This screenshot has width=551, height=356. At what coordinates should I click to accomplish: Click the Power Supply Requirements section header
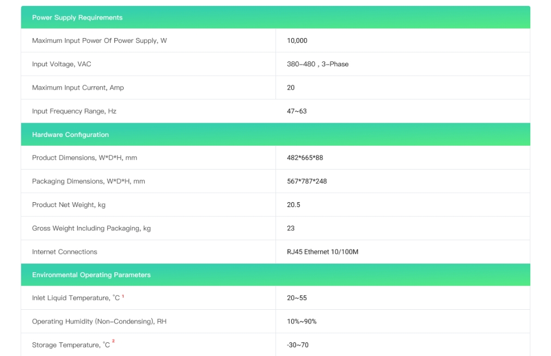[x=77, y=17]
